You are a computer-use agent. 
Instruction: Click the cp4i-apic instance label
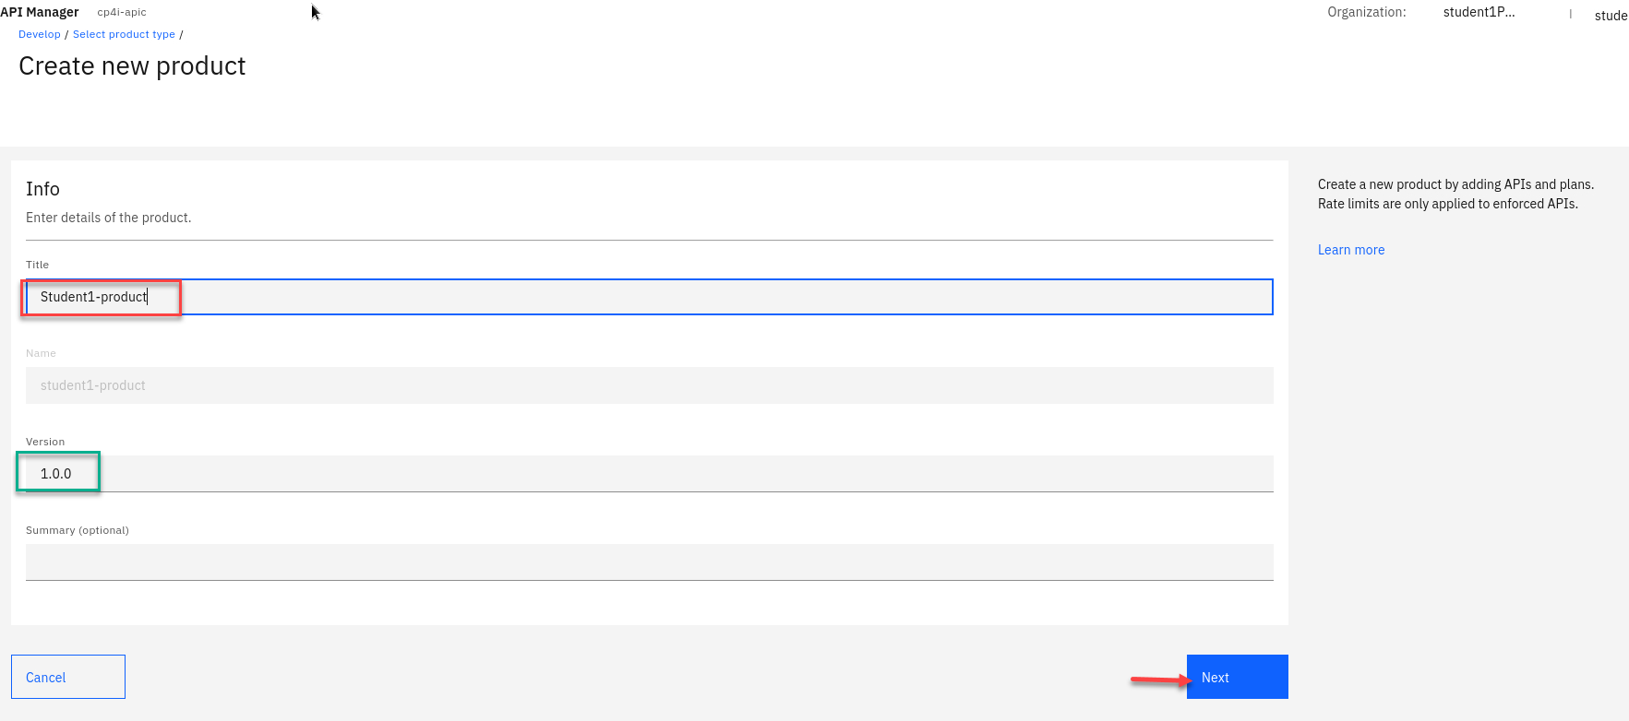coord(122,12)
